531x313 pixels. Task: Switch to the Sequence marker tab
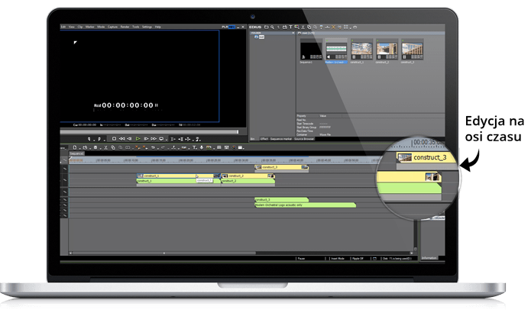283,138
